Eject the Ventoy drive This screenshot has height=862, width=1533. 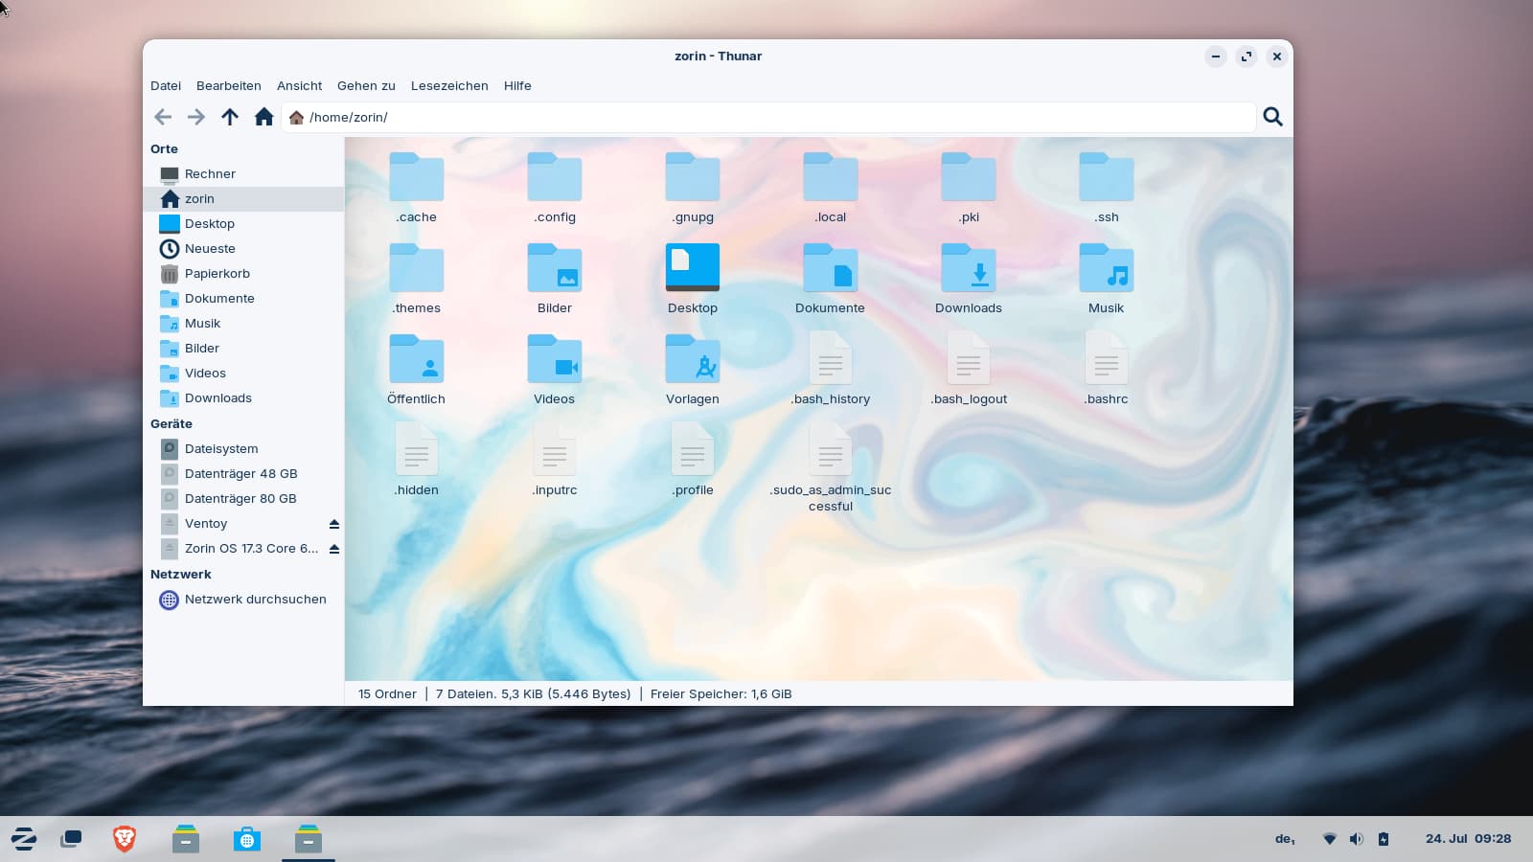coord(334,524)
